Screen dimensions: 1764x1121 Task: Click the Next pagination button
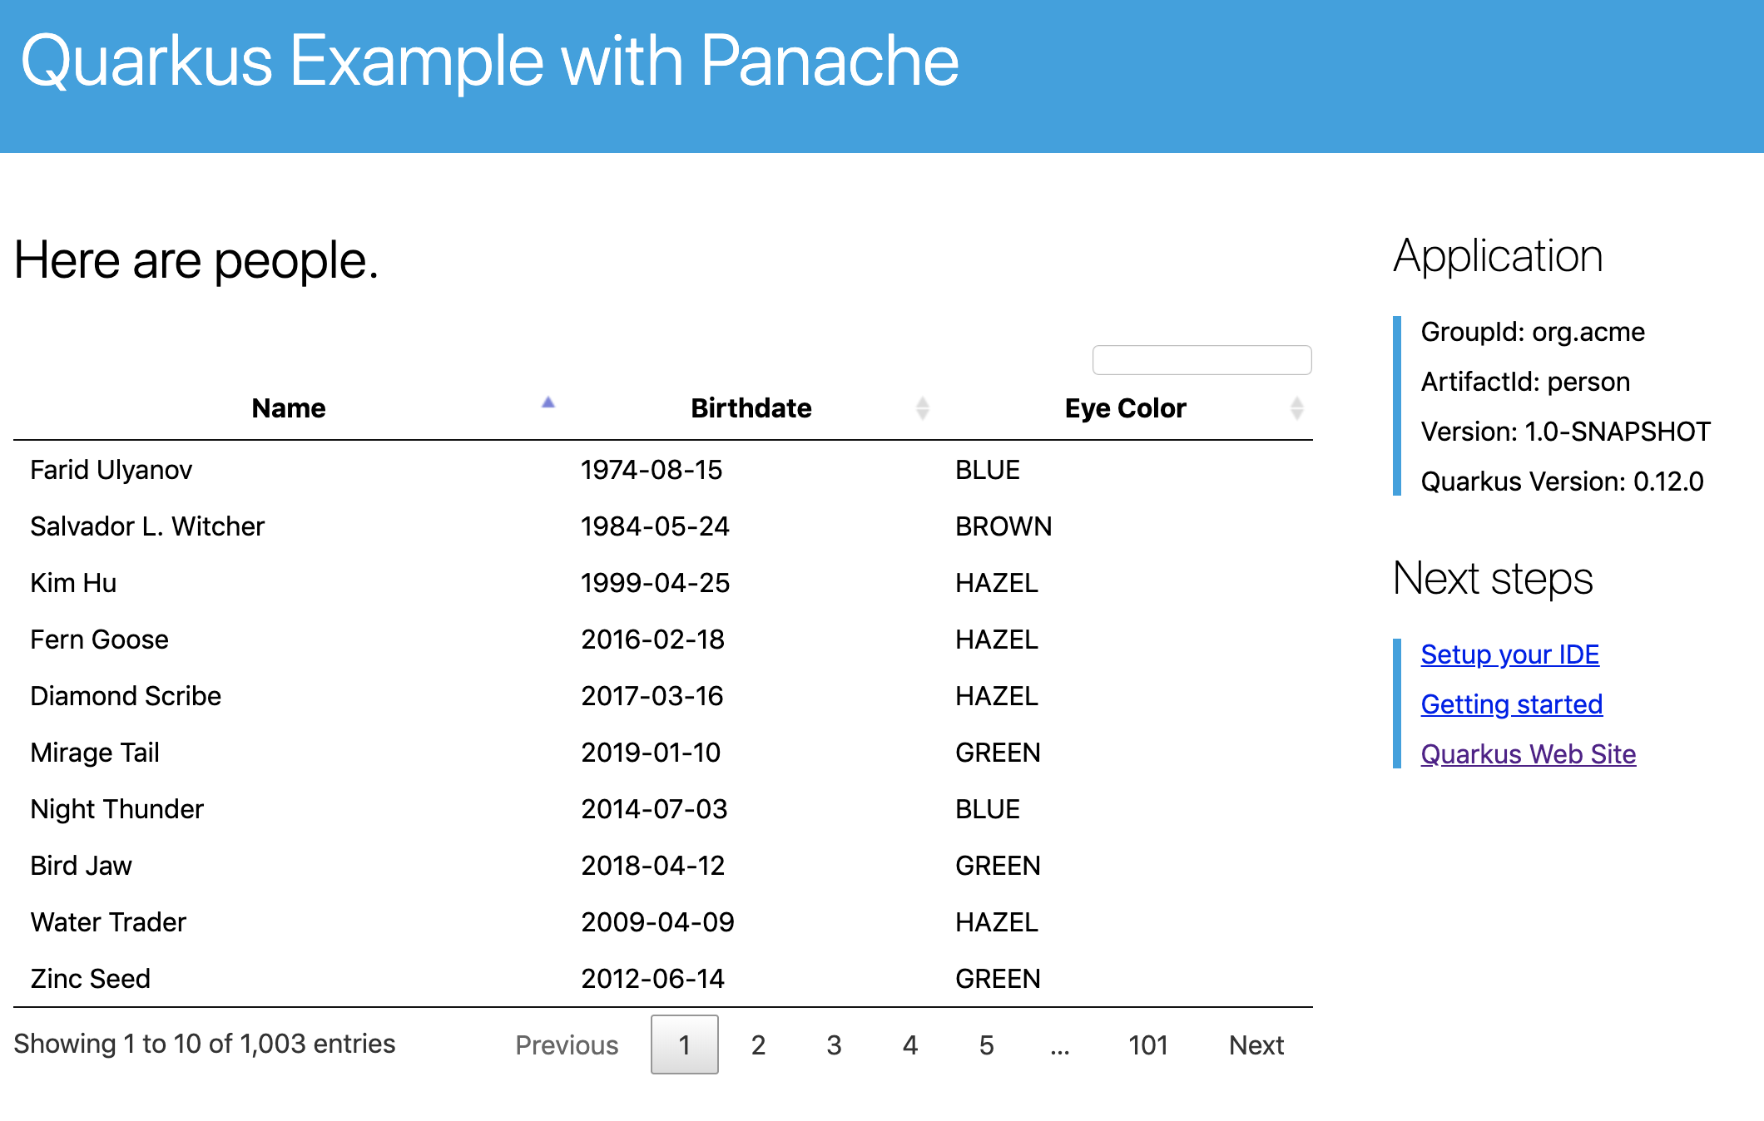coord(1256,1044)
